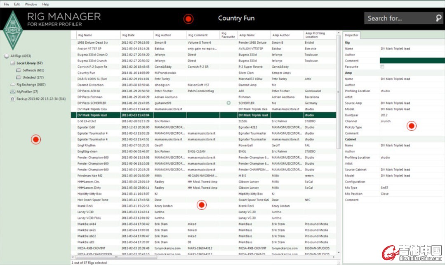This screenshot has height=265, width=445.
Task: Select the E-5153-ch3v2 rig
Action: pyautogui.click(x=203, y=121)
